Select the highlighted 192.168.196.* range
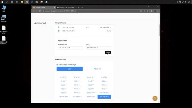This screenshot has width=192, height=108. (x=104, y=97)
